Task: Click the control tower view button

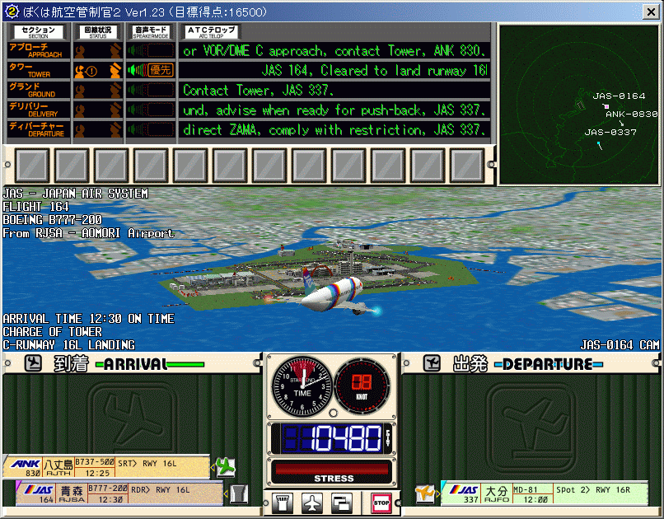Action: (282, 503)
